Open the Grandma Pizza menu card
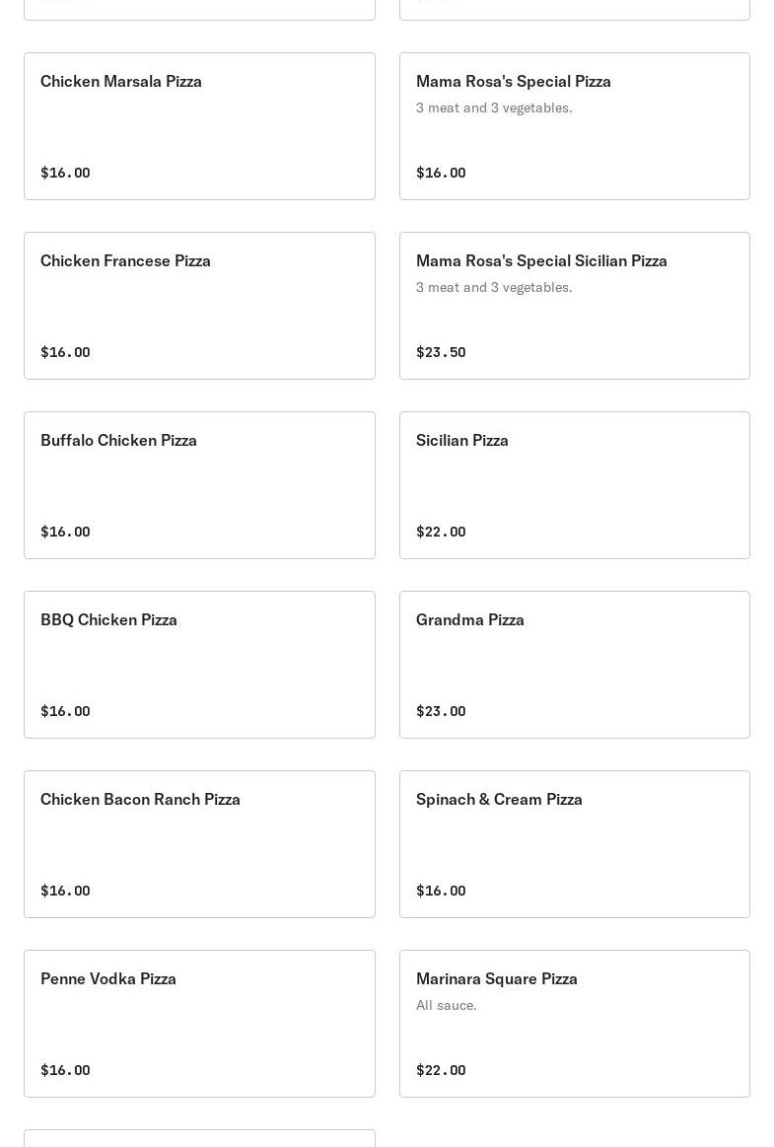Screen dimensions: 774x1147 point(574,665)
